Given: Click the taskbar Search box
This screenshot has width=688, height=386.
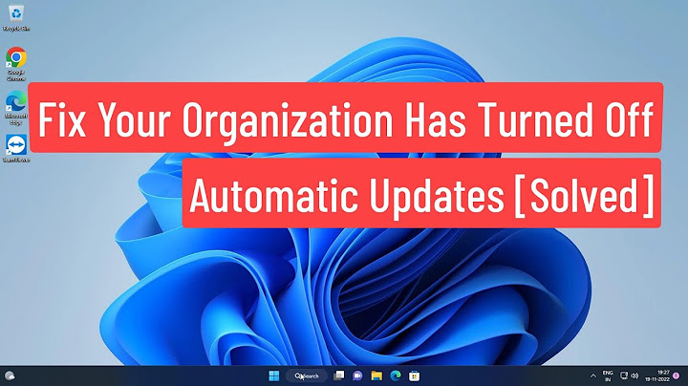Looking at the screenshot, I should 307,375.
